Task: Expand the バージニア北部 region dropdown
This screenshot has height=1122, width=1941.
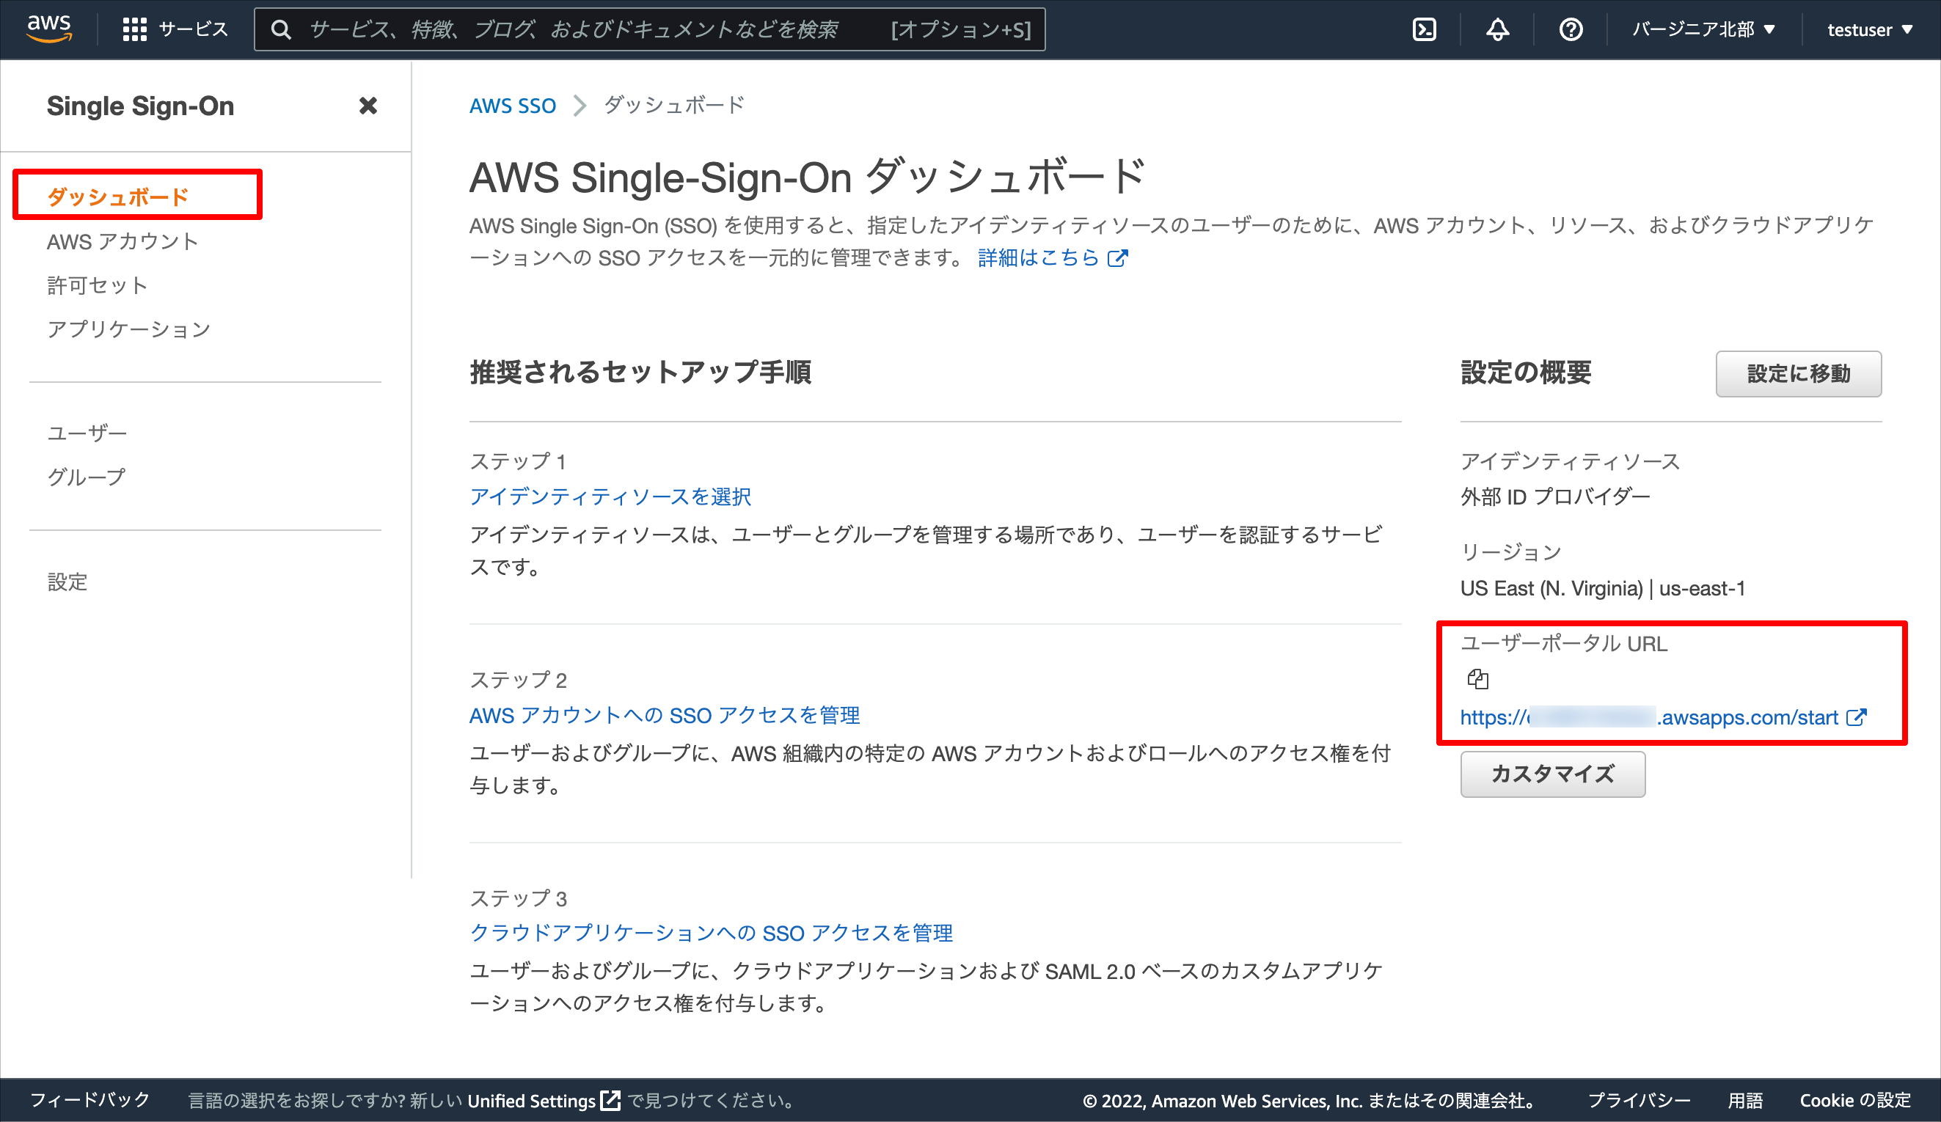Action: [x=1704, y=29]
